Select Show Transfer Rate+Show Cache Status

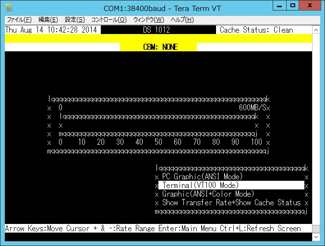pos(231,202)
